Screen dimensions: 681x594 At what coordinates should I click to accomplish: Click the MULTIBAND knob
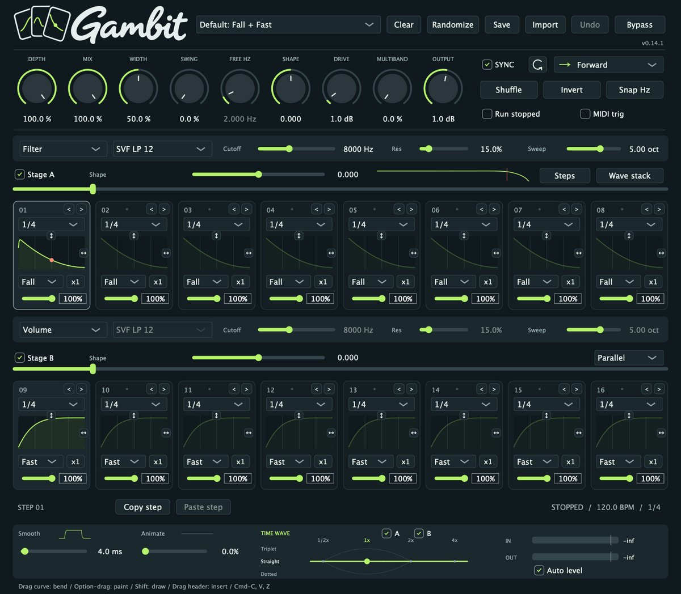click(393, 88)
